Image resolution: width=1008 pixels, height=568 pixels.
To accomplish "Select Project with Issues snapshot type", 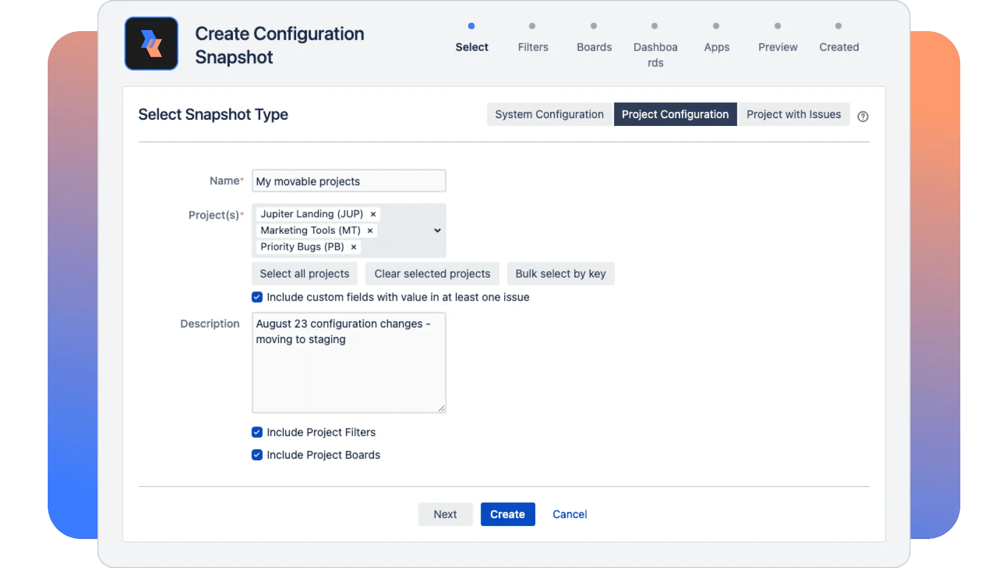I will [x=793, y=115].
